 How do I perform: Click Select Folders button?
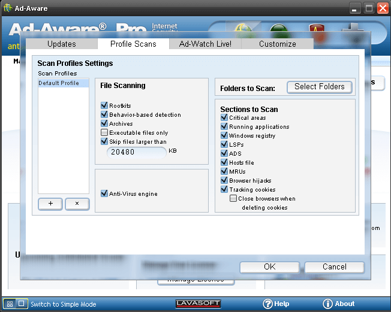point(320,87)
